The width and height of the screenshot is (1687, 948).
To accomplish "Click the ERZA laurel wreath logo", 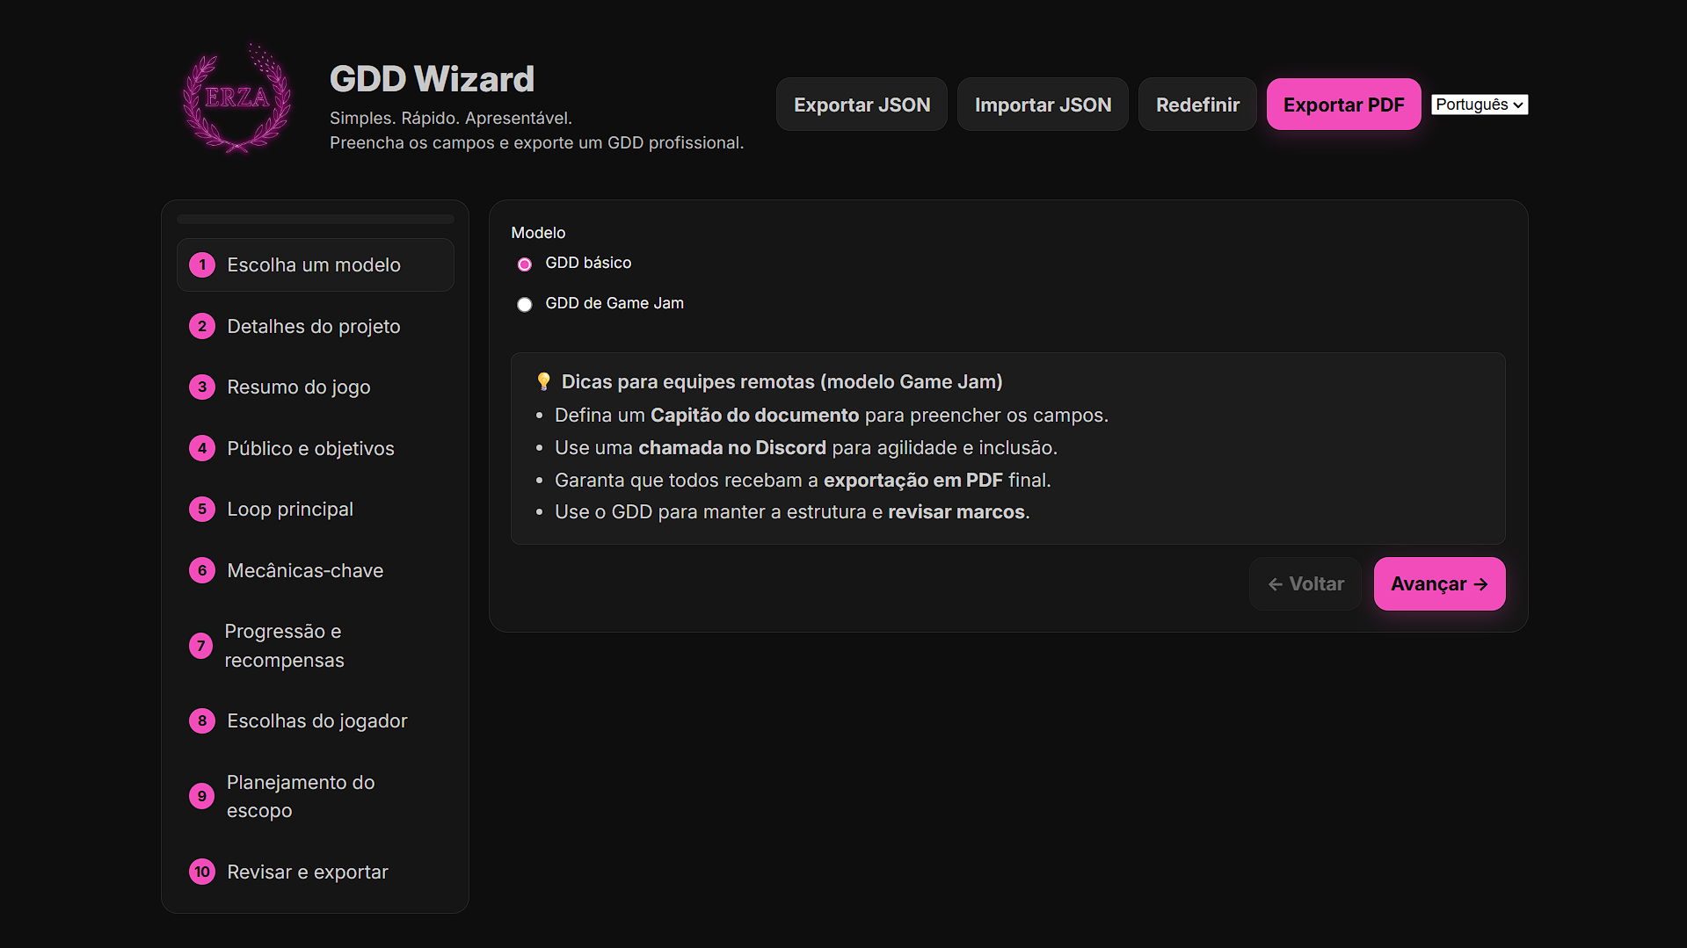I will [x=236, y=98].
